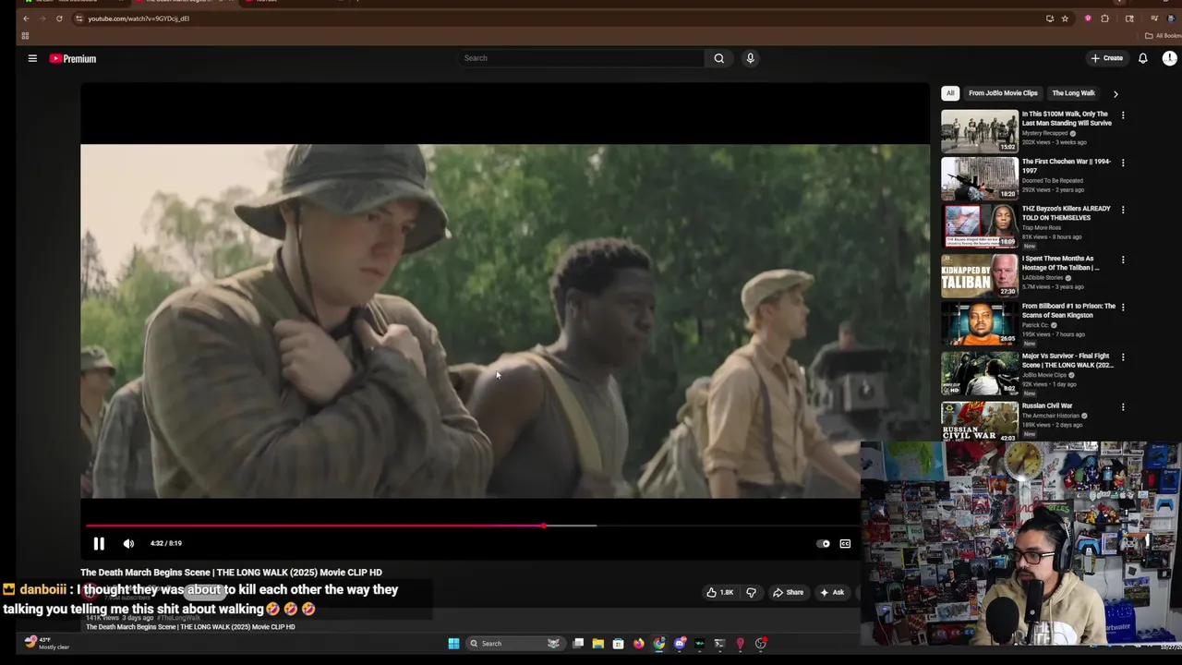Screen dimensions: 1182x665
Task: Open Sean Kingston scams video title
Action: [1068, 310]
